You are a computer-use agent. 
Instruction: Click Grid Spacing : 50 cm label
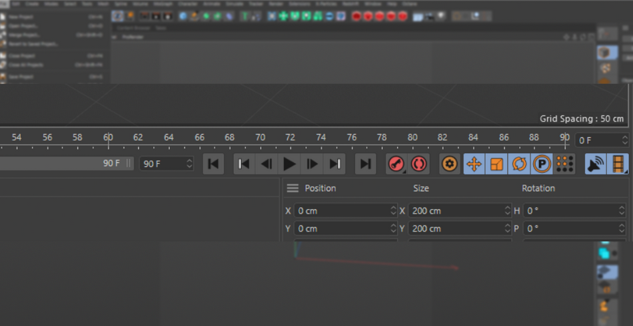pyautogui.click(x=582, y=119)
